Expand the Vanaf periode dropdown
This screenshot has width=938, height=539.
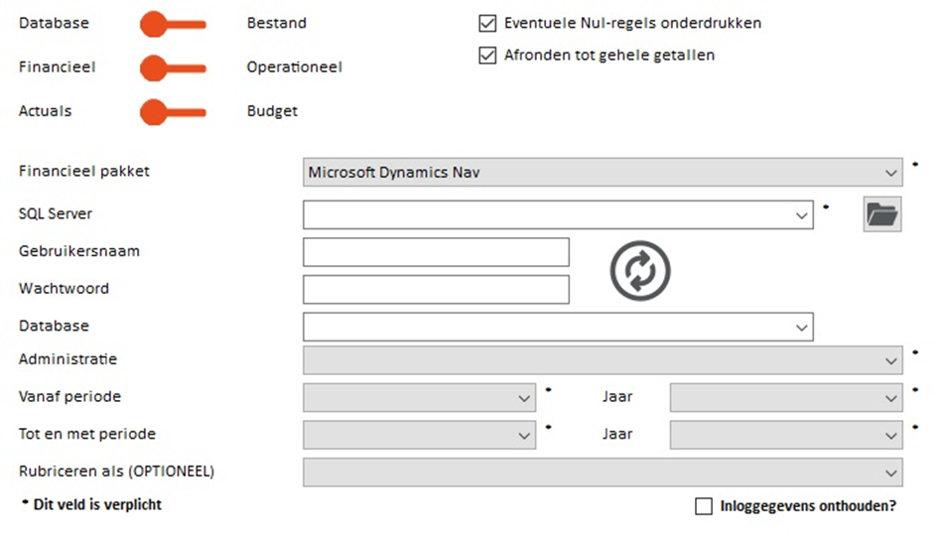[x=419, y=397]
